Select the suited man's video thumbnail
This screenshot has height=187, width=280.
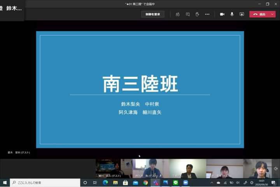pyautogui.click(x=188, y=169)
